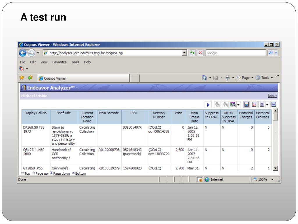Screen dimensions: 298x224
Task: Expand the Adobe PDF toolbar dropdown arrow
Action: 27,69
